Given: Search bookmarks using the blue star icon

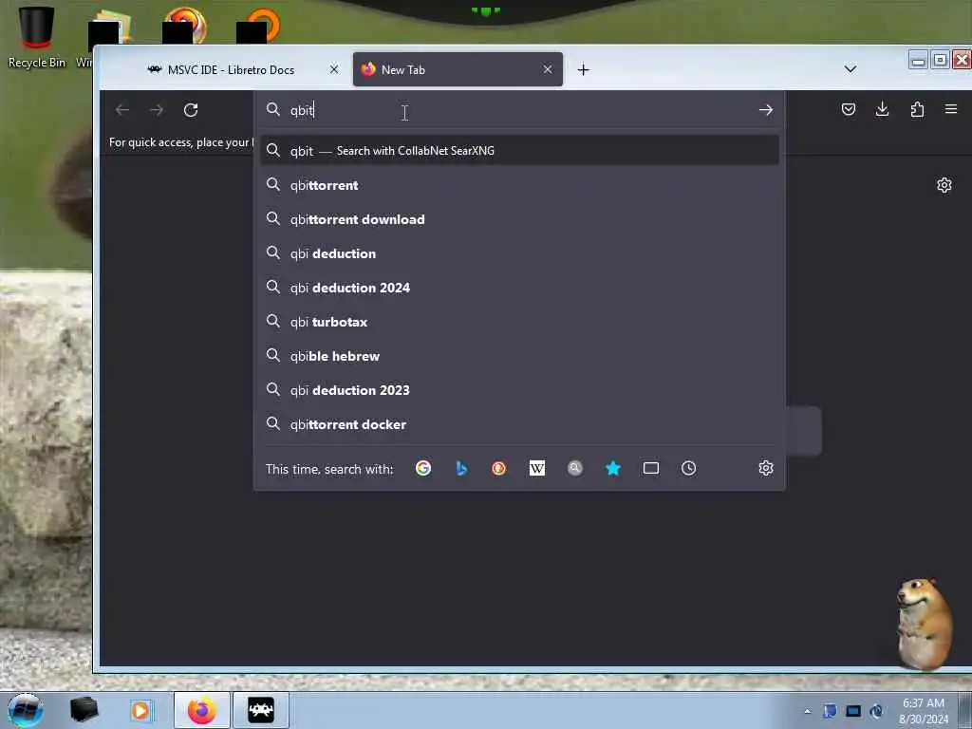Looking at the screenshot, I should (x=613, y=468).
